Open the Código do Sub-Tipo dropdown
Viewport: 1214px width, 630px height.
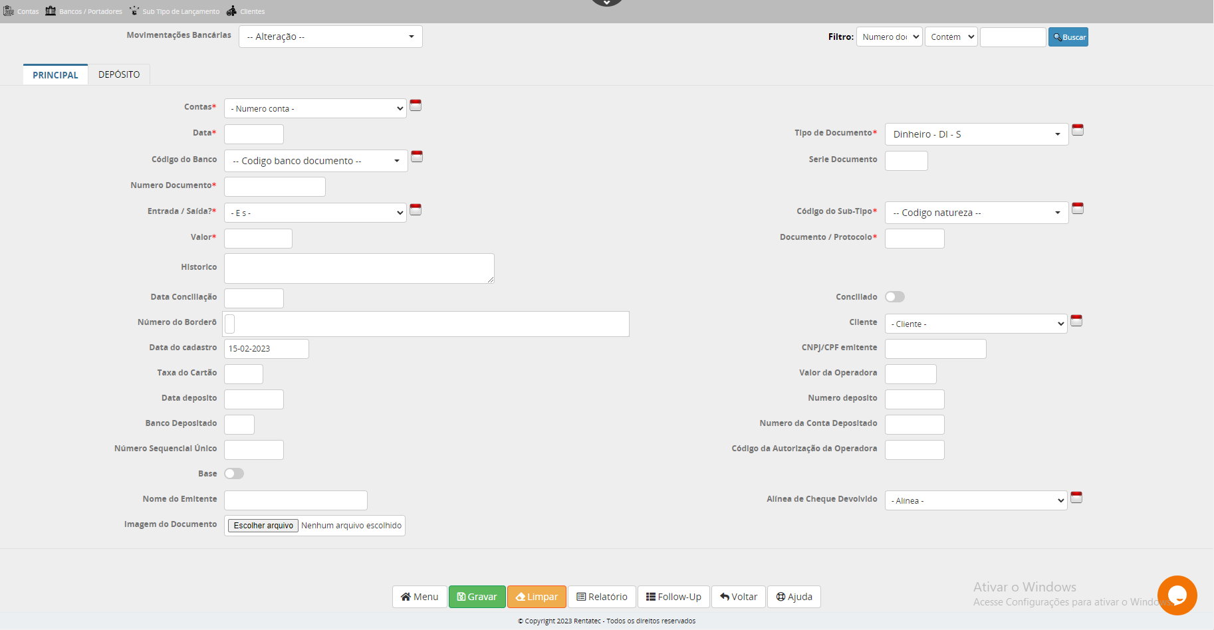(976, 213)
